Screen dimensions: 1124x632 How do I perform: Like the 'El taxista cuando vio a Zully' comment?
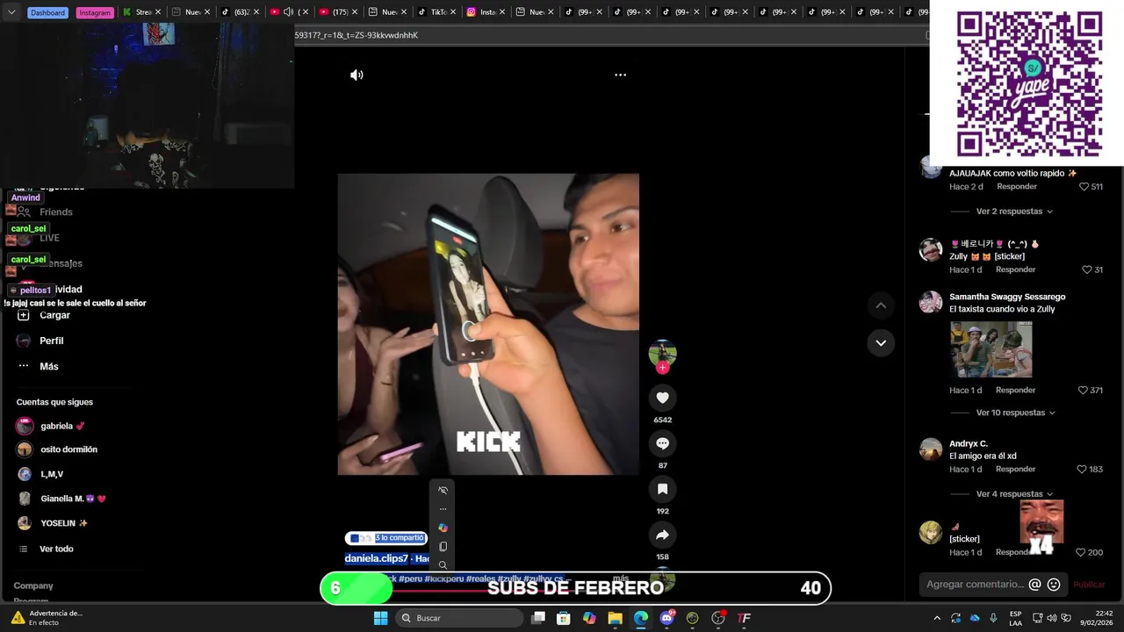tap(1083, 390)
